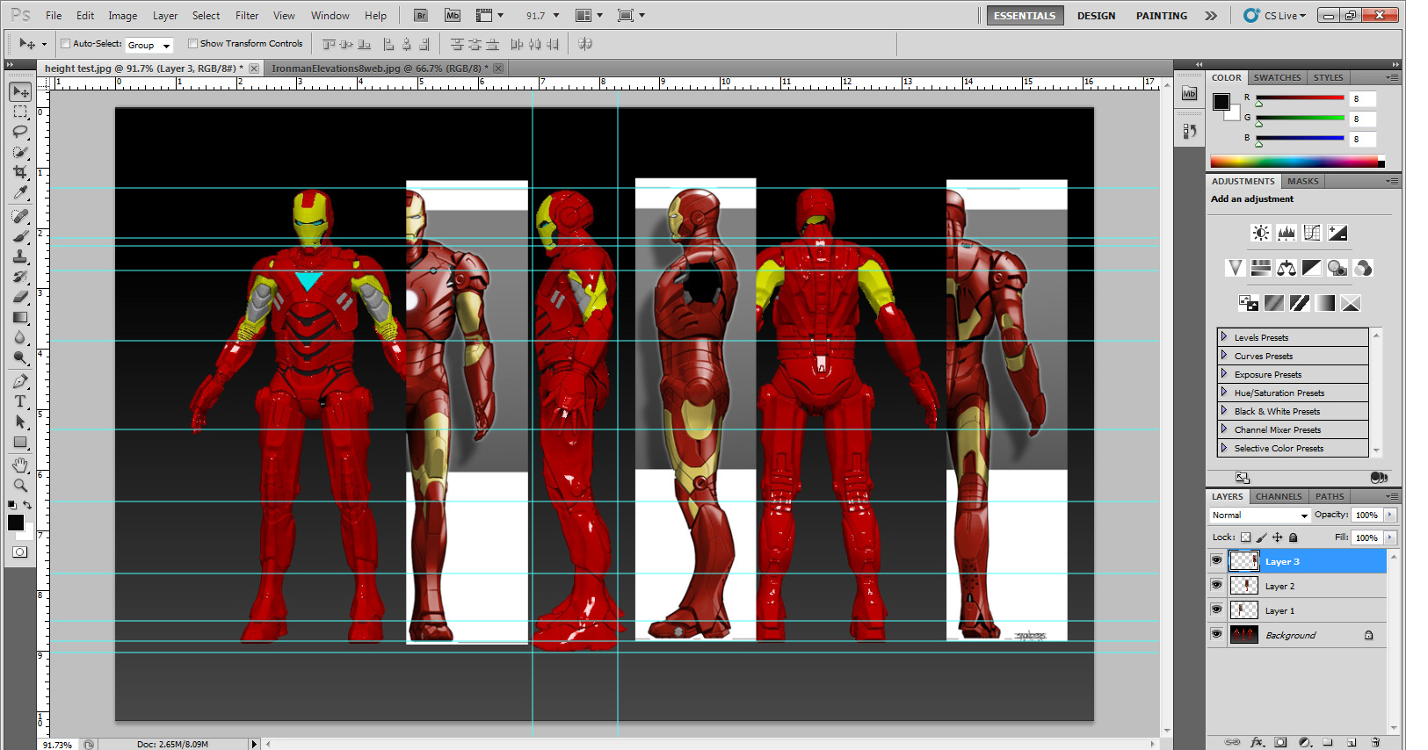Select the History Brush tool
Viewport: 1428px width, 750px height.
tap(20, 277)
